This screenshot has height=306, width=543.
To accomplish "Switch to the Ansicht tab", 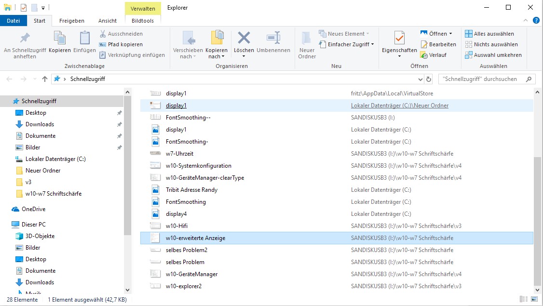I will click(x=108, y=21).
